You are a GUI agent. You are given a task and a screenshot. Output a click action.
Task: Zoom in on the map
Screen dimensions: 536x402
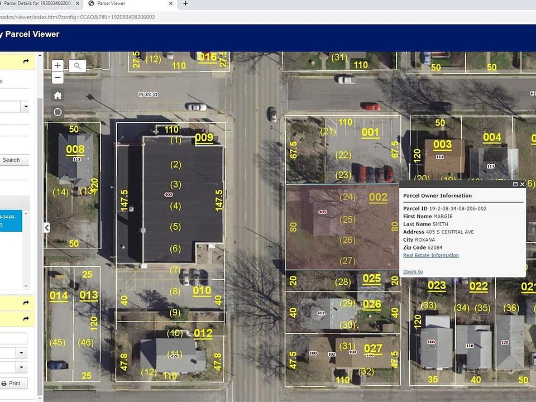pos(58,65)
